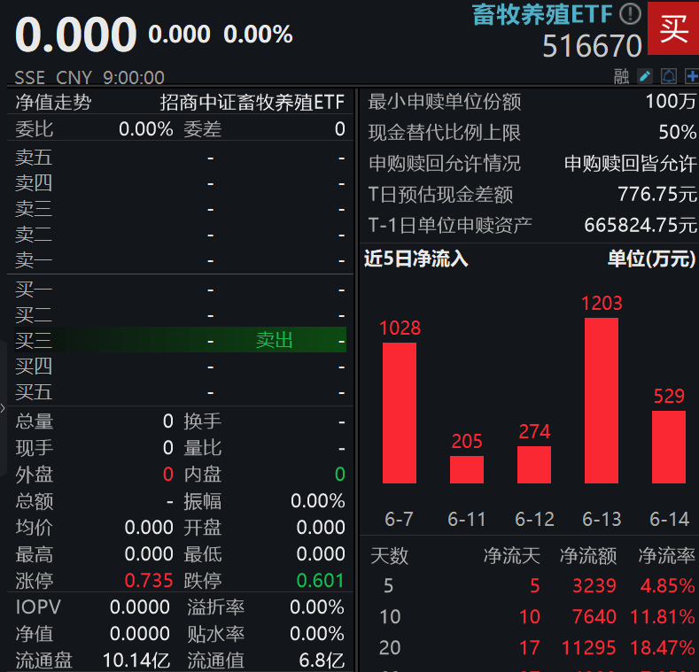Open the info warning icon beside ETF name
The width and height of the screenshot is (699, 672).
tap(629, 13)
